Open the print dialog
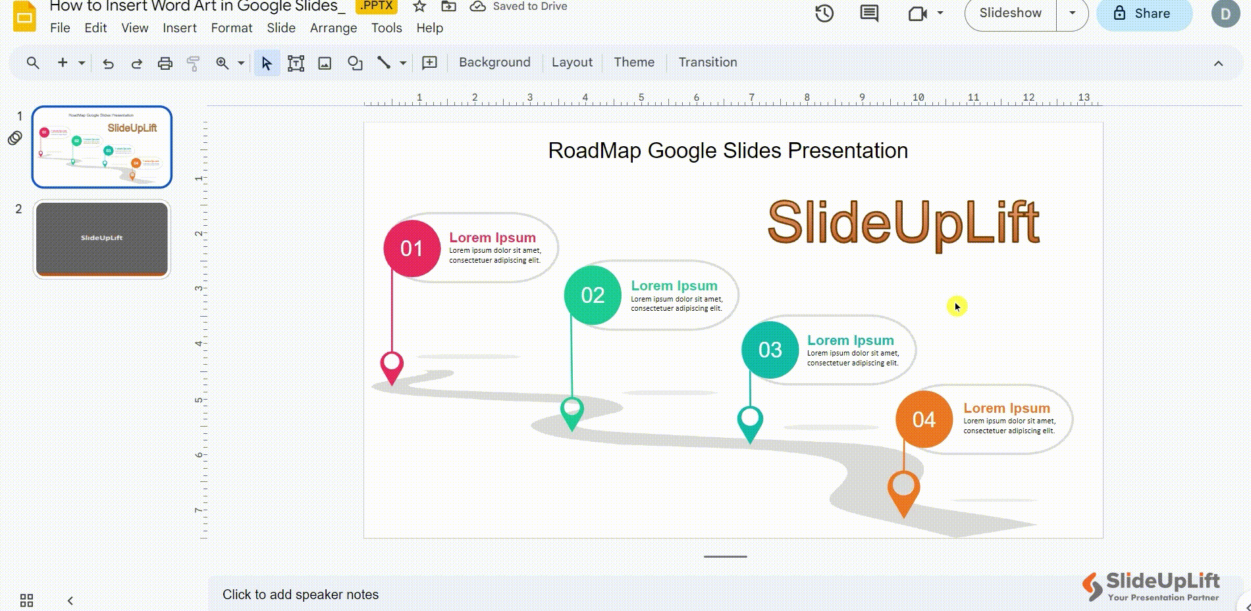 (x=165, y=63)
